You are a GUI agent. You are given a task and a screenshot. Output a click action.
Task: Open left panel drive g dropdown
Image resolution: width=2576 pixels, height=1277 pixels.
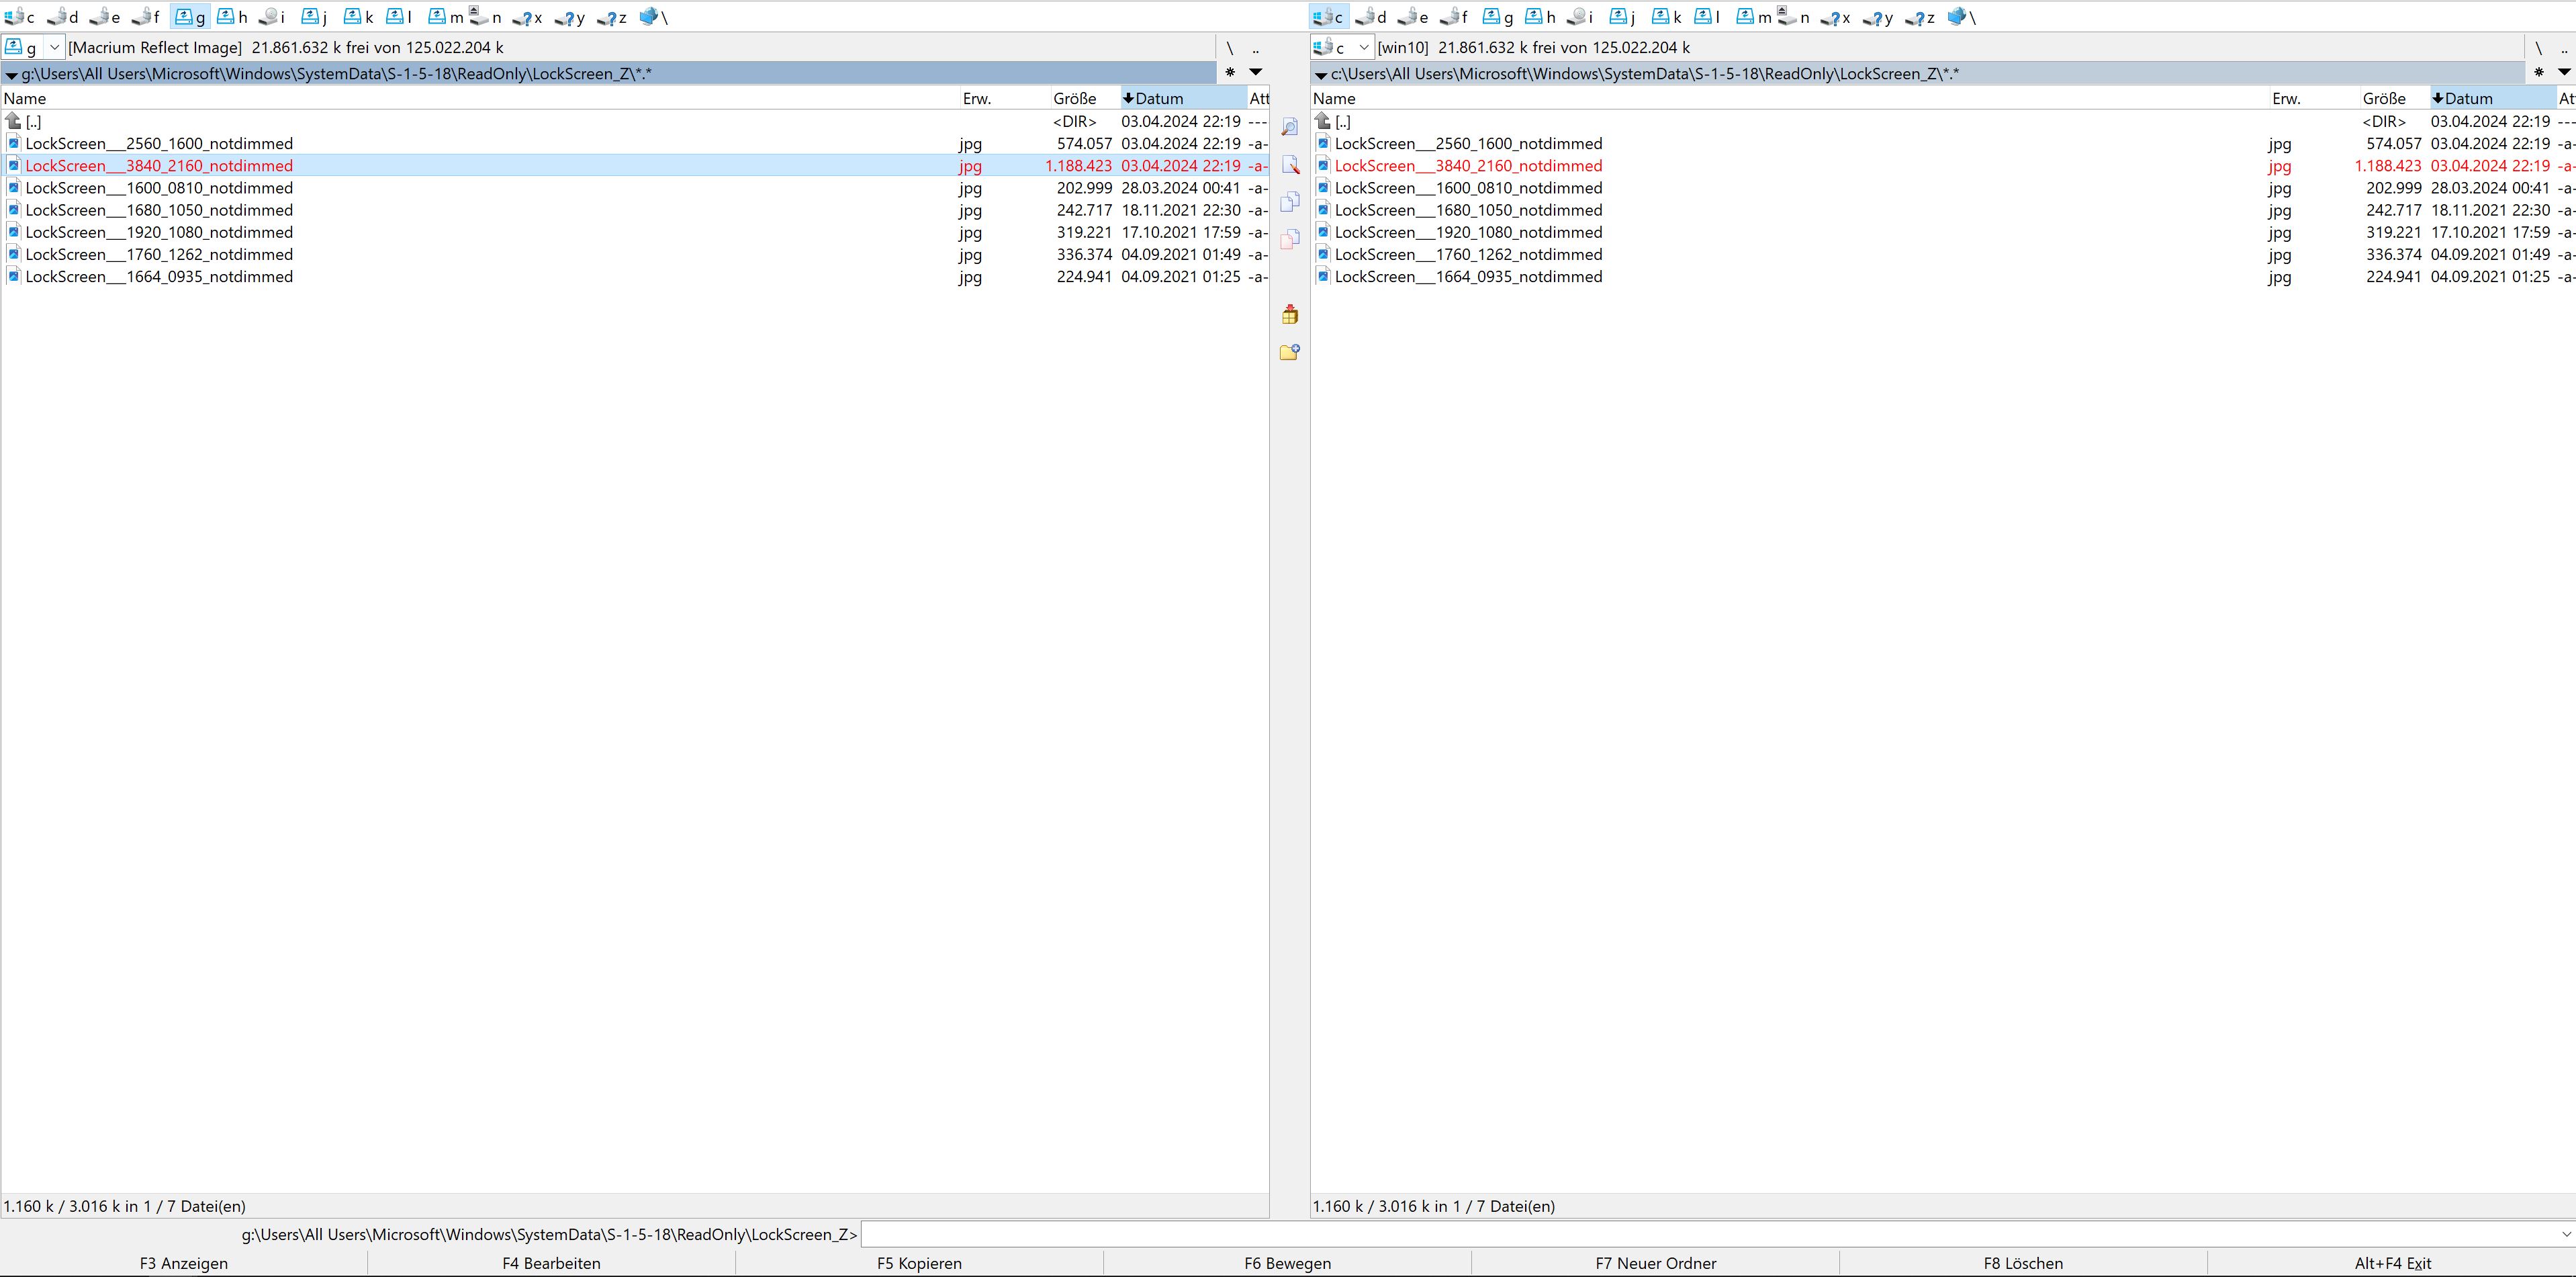click(x=55, y=47)
